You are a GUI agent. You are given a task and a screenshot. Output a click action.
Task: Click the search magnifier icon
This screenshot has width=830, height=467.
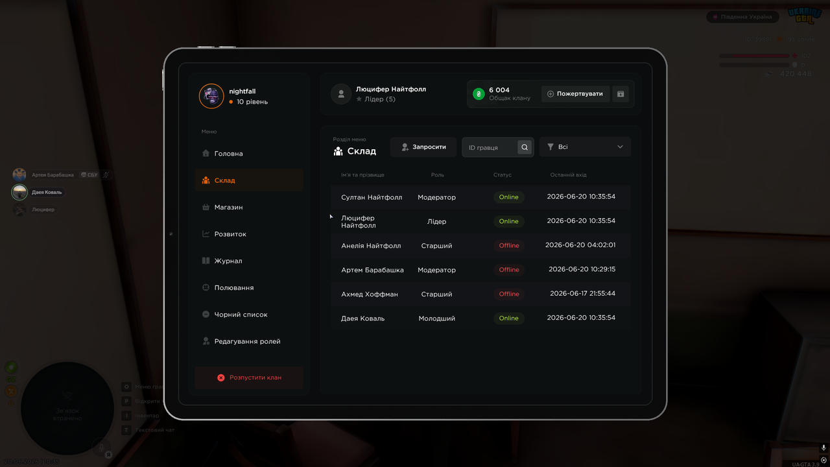pos(525,147)
